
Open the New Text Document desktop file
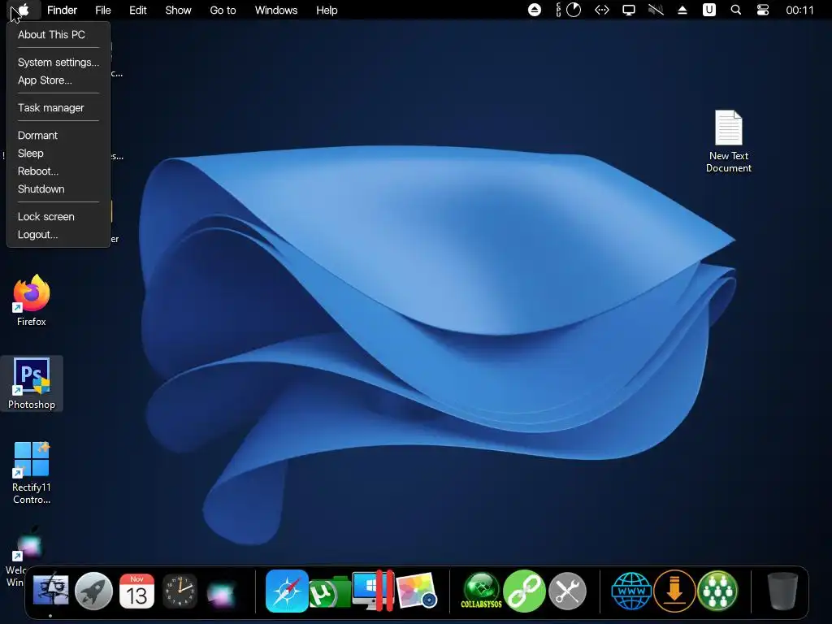tap(729, 141)
